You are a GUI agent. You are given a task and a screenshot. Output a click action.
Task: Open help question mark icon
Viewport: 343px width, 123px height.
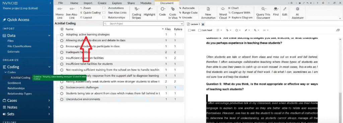tap(317, 3)
